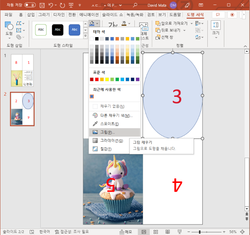Fit slide to window icon
Viewport: 250px width, 235px height.
pyautogui.click(x=242, y=232)
